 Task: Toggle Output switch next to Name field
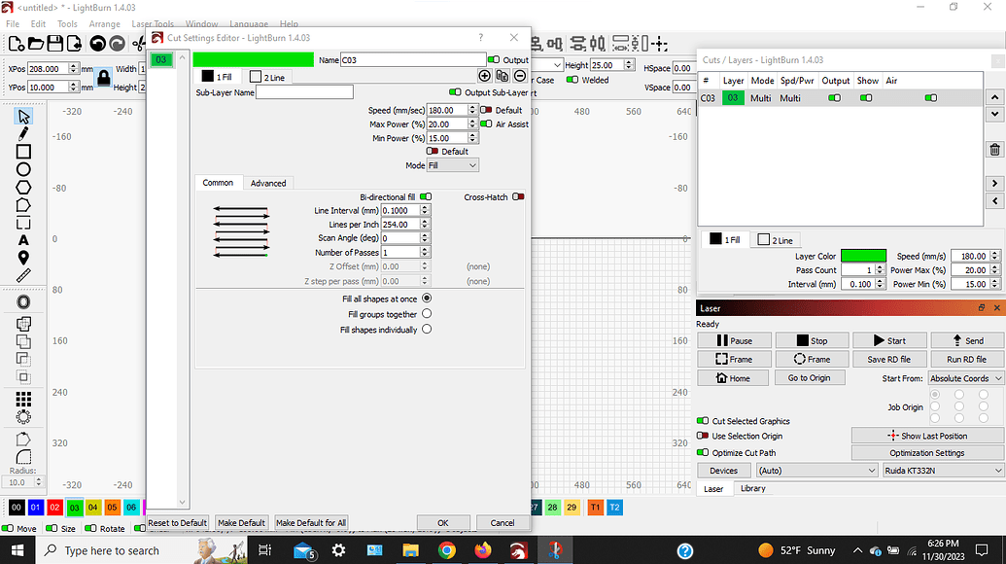tap(494, 59)
